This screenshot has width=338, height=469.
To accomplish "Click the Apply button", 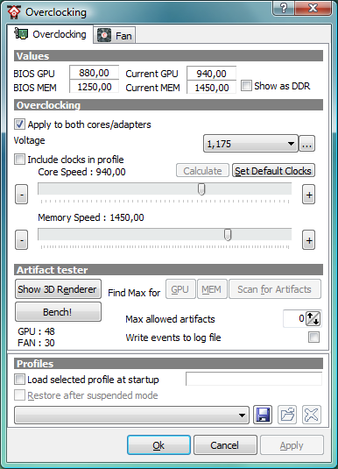I will tap(292, 445).
